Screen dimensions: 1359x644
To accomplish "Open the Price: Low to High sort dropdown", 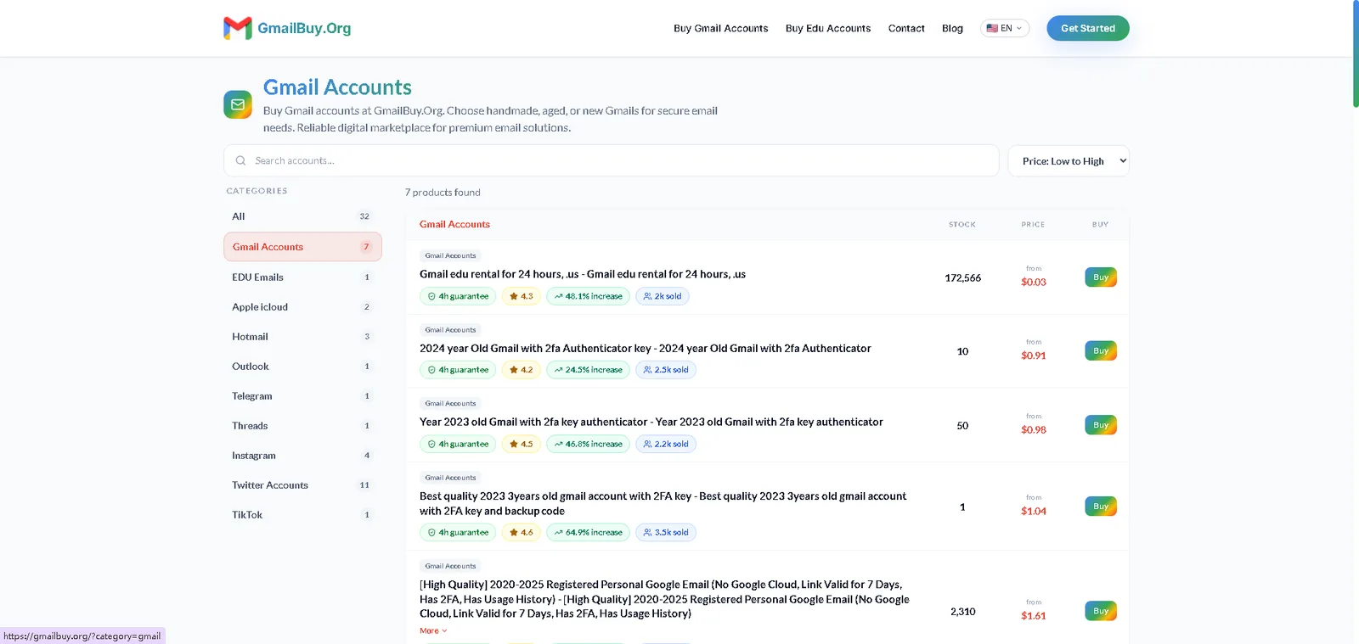I will 1069,161.
